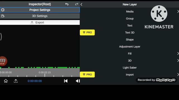The height and width of the screenshot is (100, 179).
Task: Select Group layer option
Action: [x=130, y=19]
